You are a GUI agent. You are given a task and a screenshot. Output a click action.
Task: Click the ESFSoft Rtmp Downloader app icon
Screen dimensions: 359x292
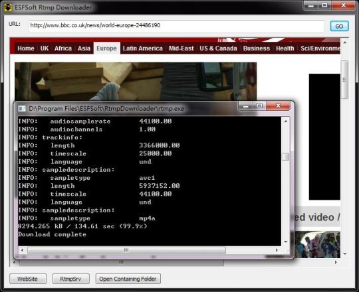pyautogui.click(x=8, y=7)
